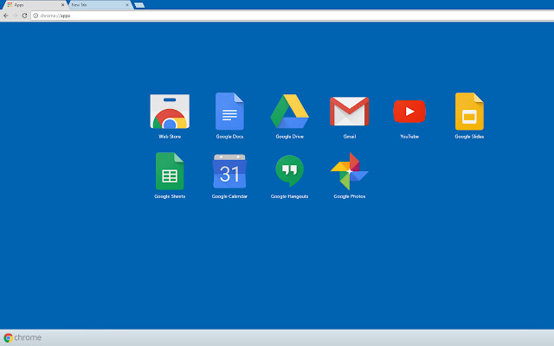Click the "Google Hangouts" label

pyautogui.click(x=289, y=196)
